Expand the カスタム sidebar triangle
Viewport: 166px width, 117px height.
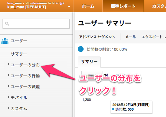coord(8,108)
